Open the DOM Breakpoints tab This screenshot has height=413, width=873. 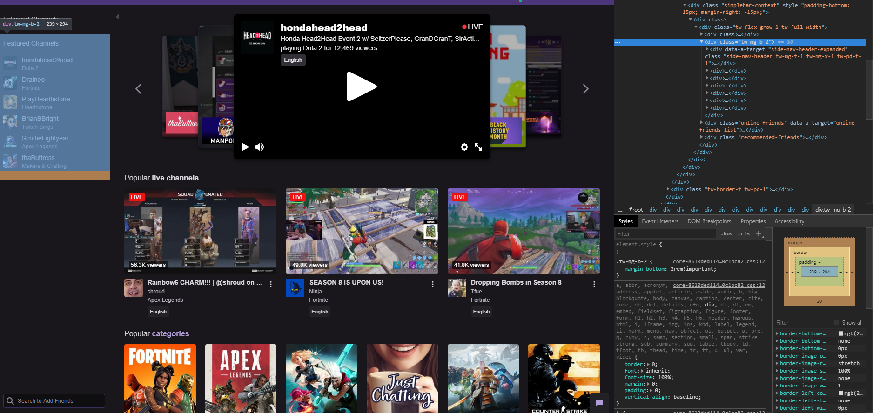pos(709,221)
